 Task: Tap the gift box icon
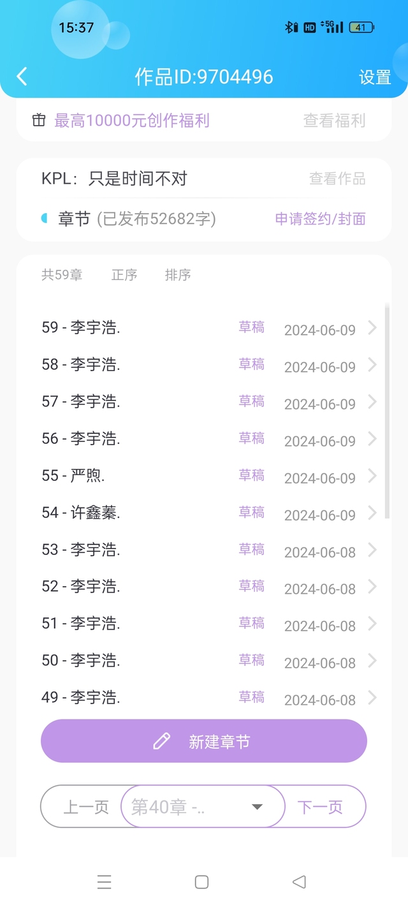pyautogui.click(x=39, y=120)
